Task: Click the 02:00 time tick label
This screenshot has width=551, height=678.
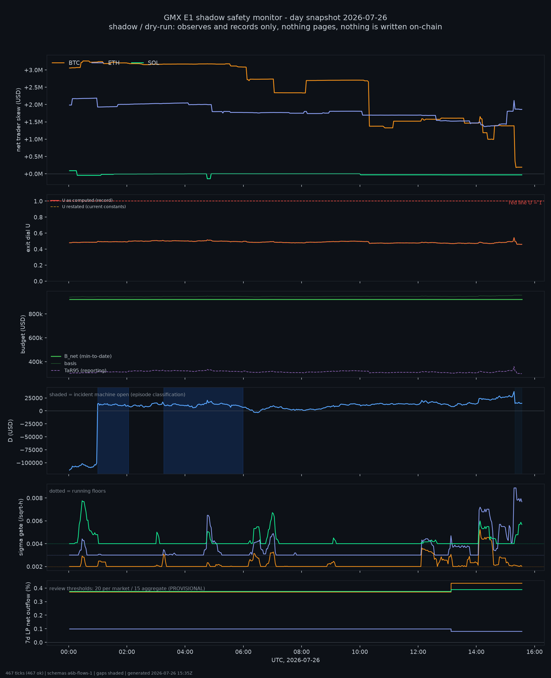Action: [x=127, y=652]
